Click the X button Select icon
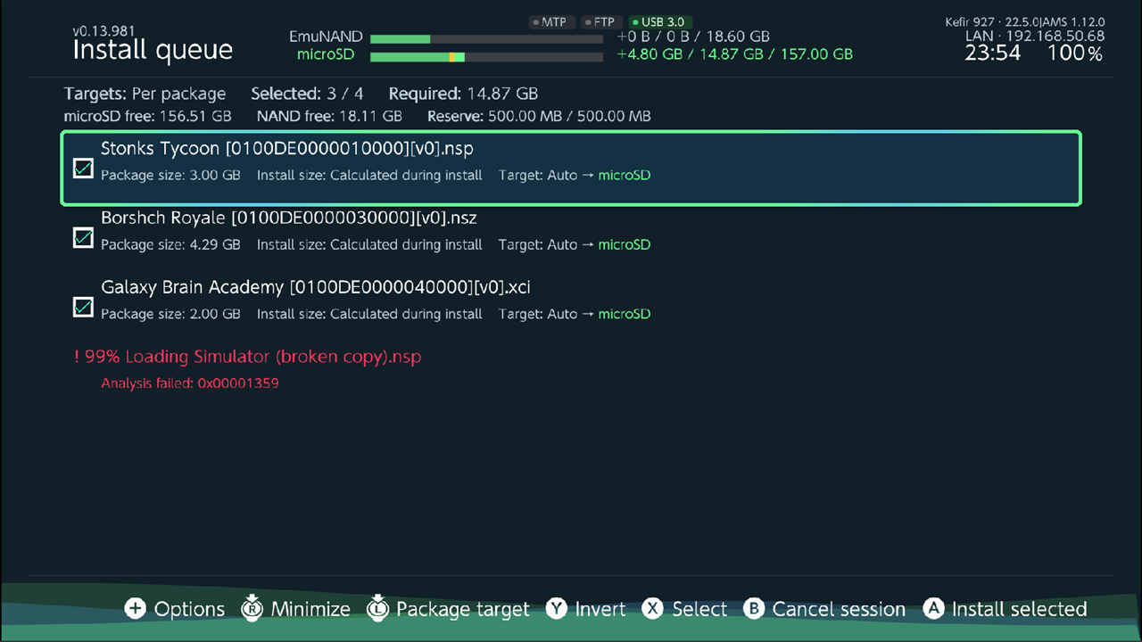 [x=653, y=609]
